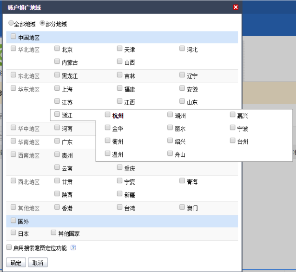Select the 全部地域 radio button

(11, 23)
